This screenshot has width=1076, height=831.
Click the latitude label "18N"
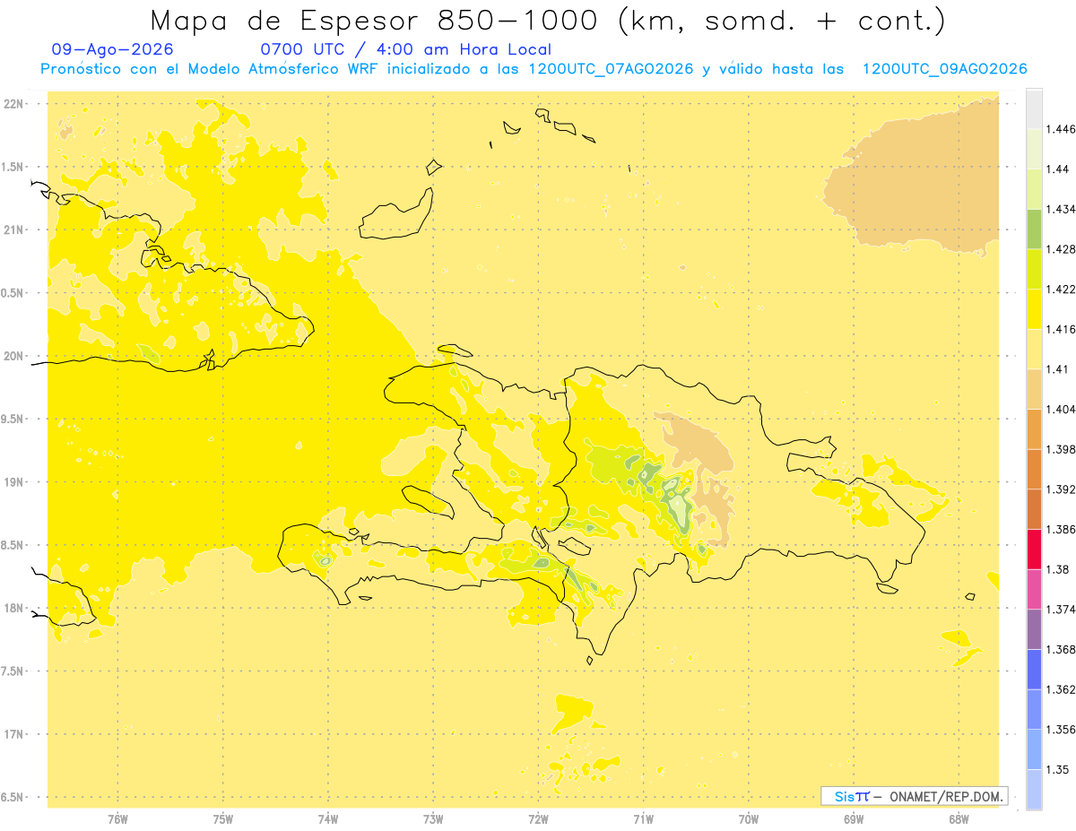click(14, 608)
